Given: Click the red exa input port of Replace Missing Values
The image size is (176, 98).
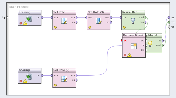Looking at the screenshot, I should tap(121, 41).
